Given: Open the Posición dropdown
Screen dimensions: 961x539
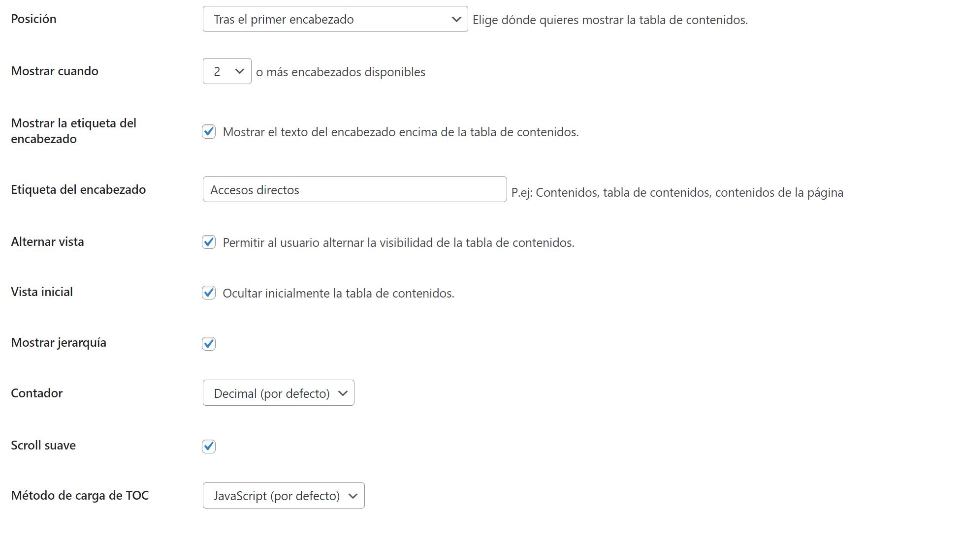Looking at the screenshot, I should pyautogui.click(x=335, y=19).
